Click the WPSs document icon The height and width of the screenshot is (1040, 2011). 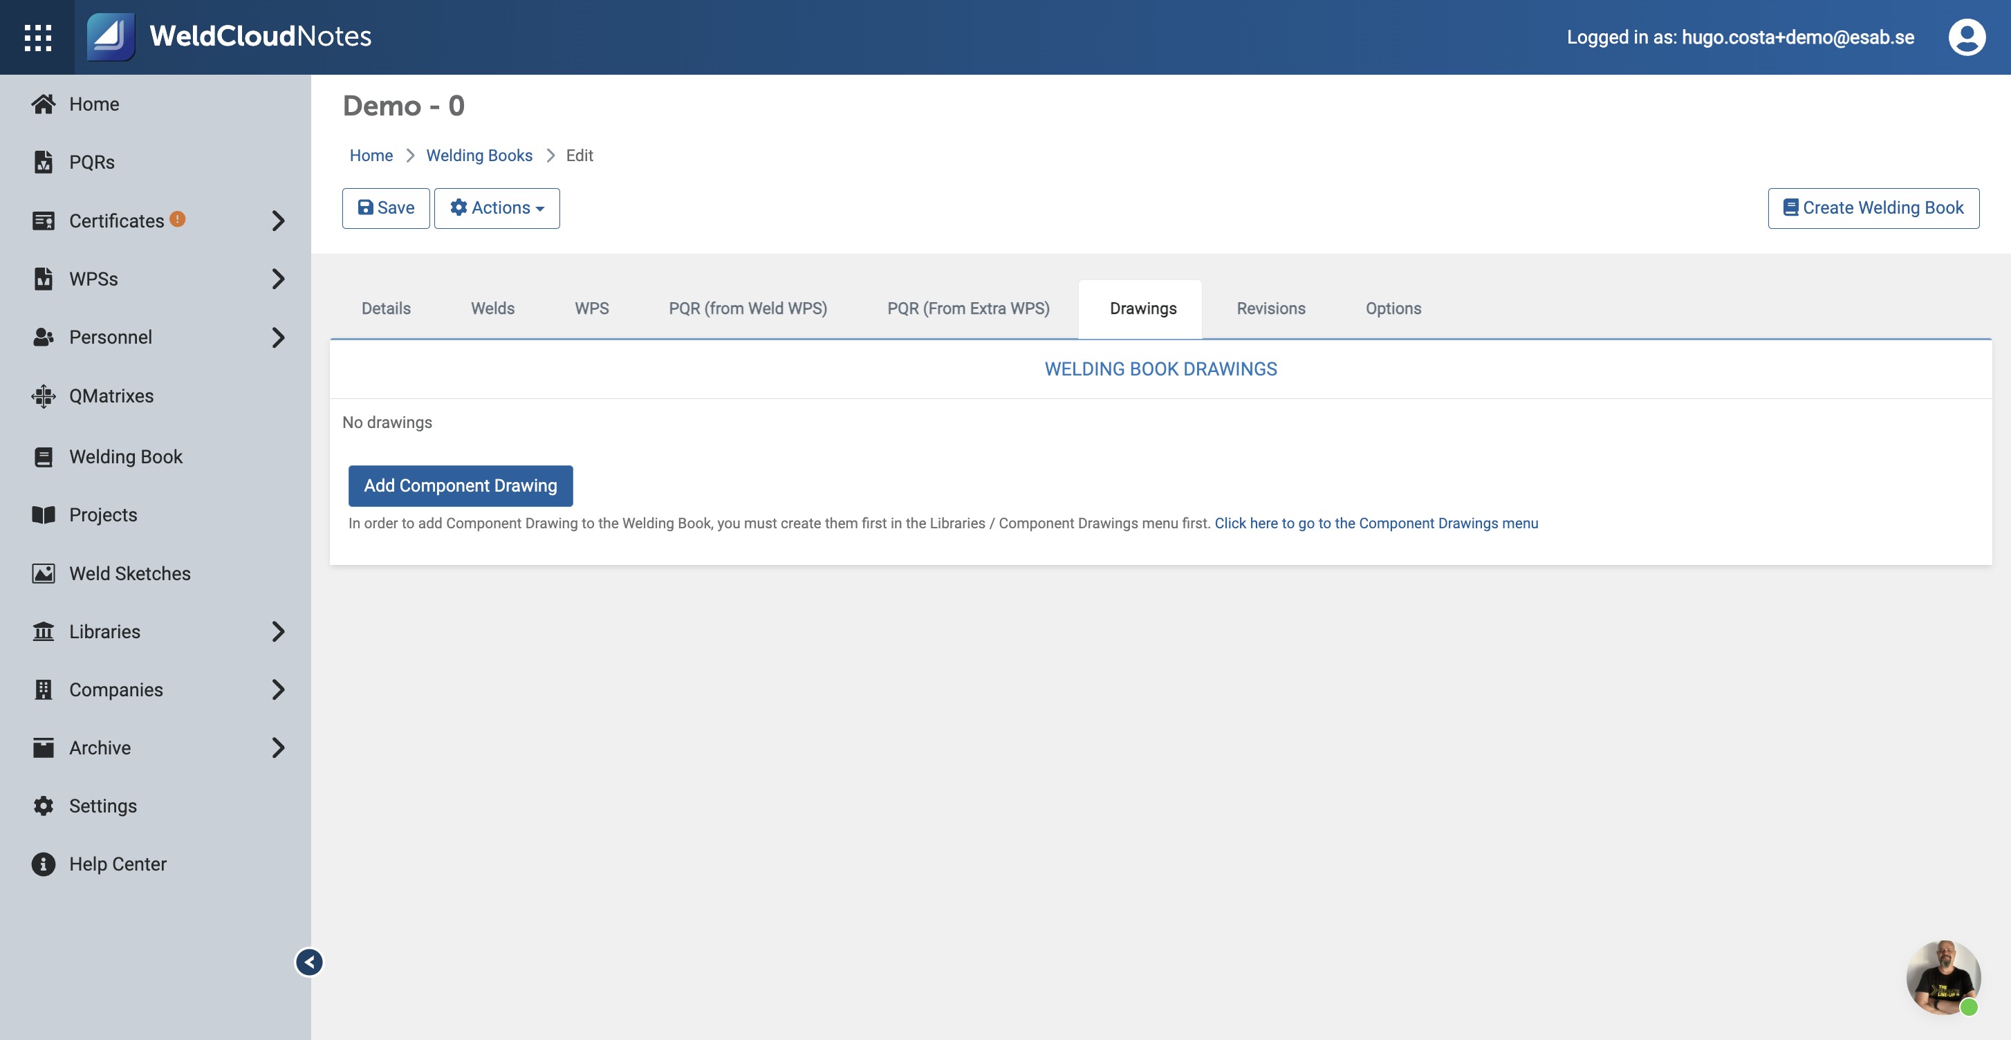pos(44,279)
